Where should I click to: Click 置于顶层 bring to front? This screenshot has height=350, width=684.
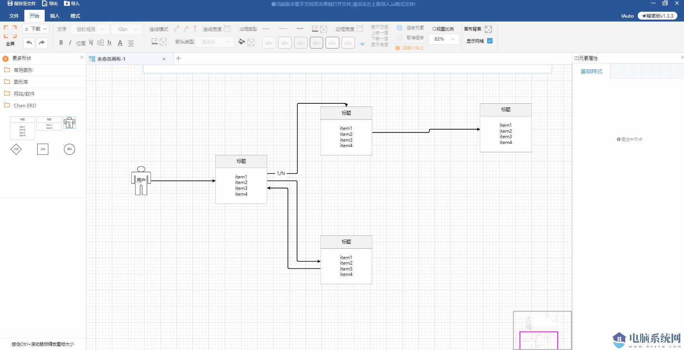click(380, 27)
